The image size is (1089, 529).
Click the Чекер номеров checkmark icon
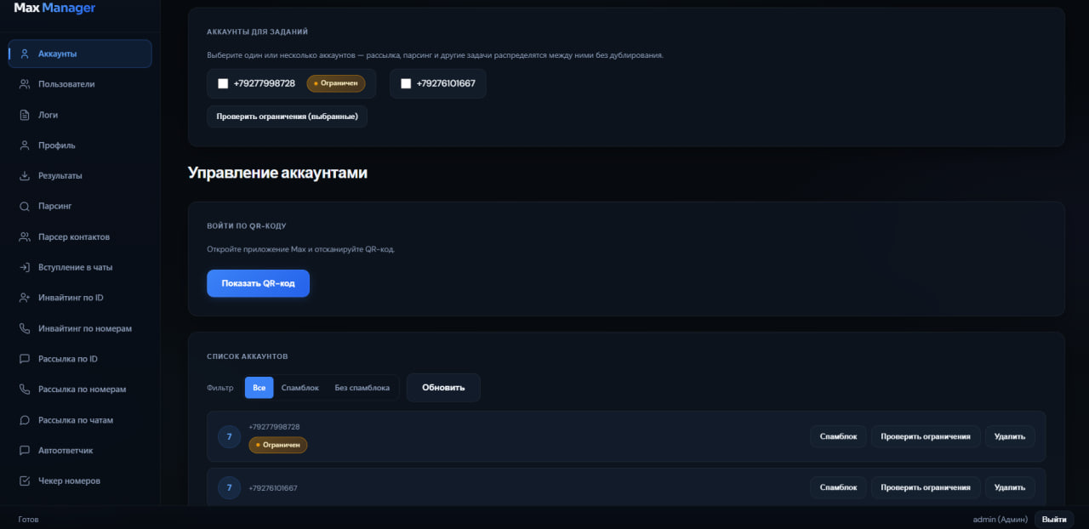25,481
